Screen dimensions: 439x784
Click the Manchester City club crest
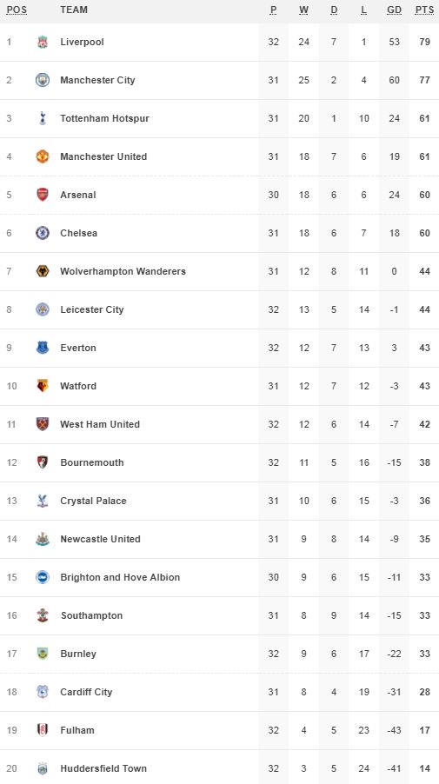[x=43, y=80]
